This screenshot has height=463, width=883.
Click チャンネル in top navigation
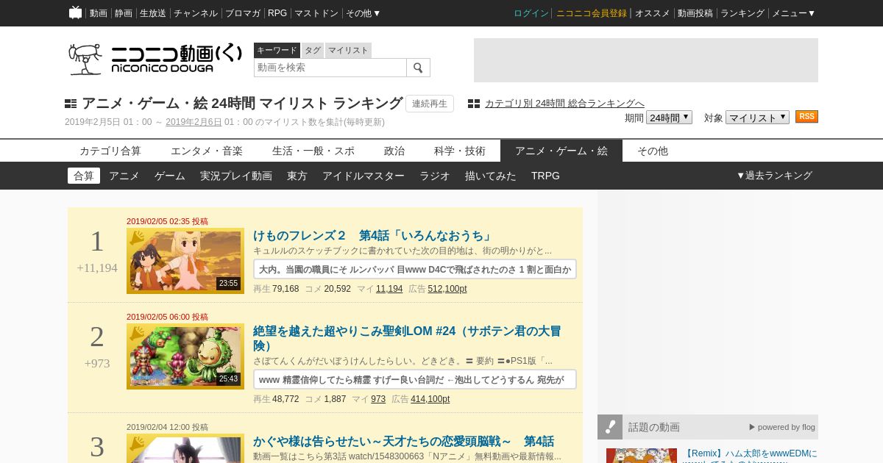[x=196, y=13]
